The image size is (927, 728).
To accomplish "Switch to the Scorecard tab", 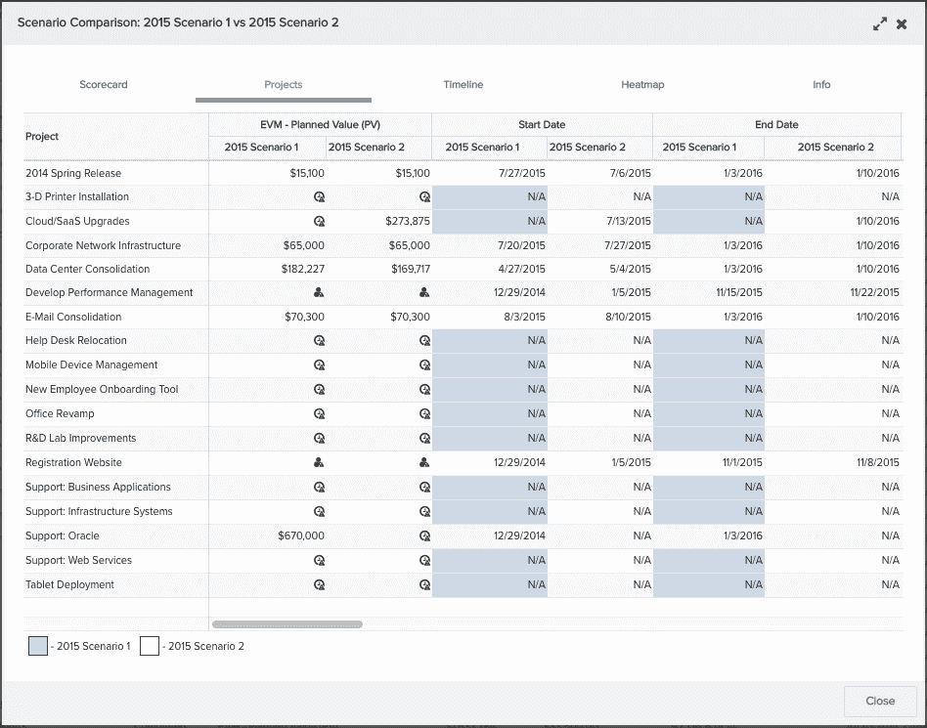I will click(x=104, y=85).
